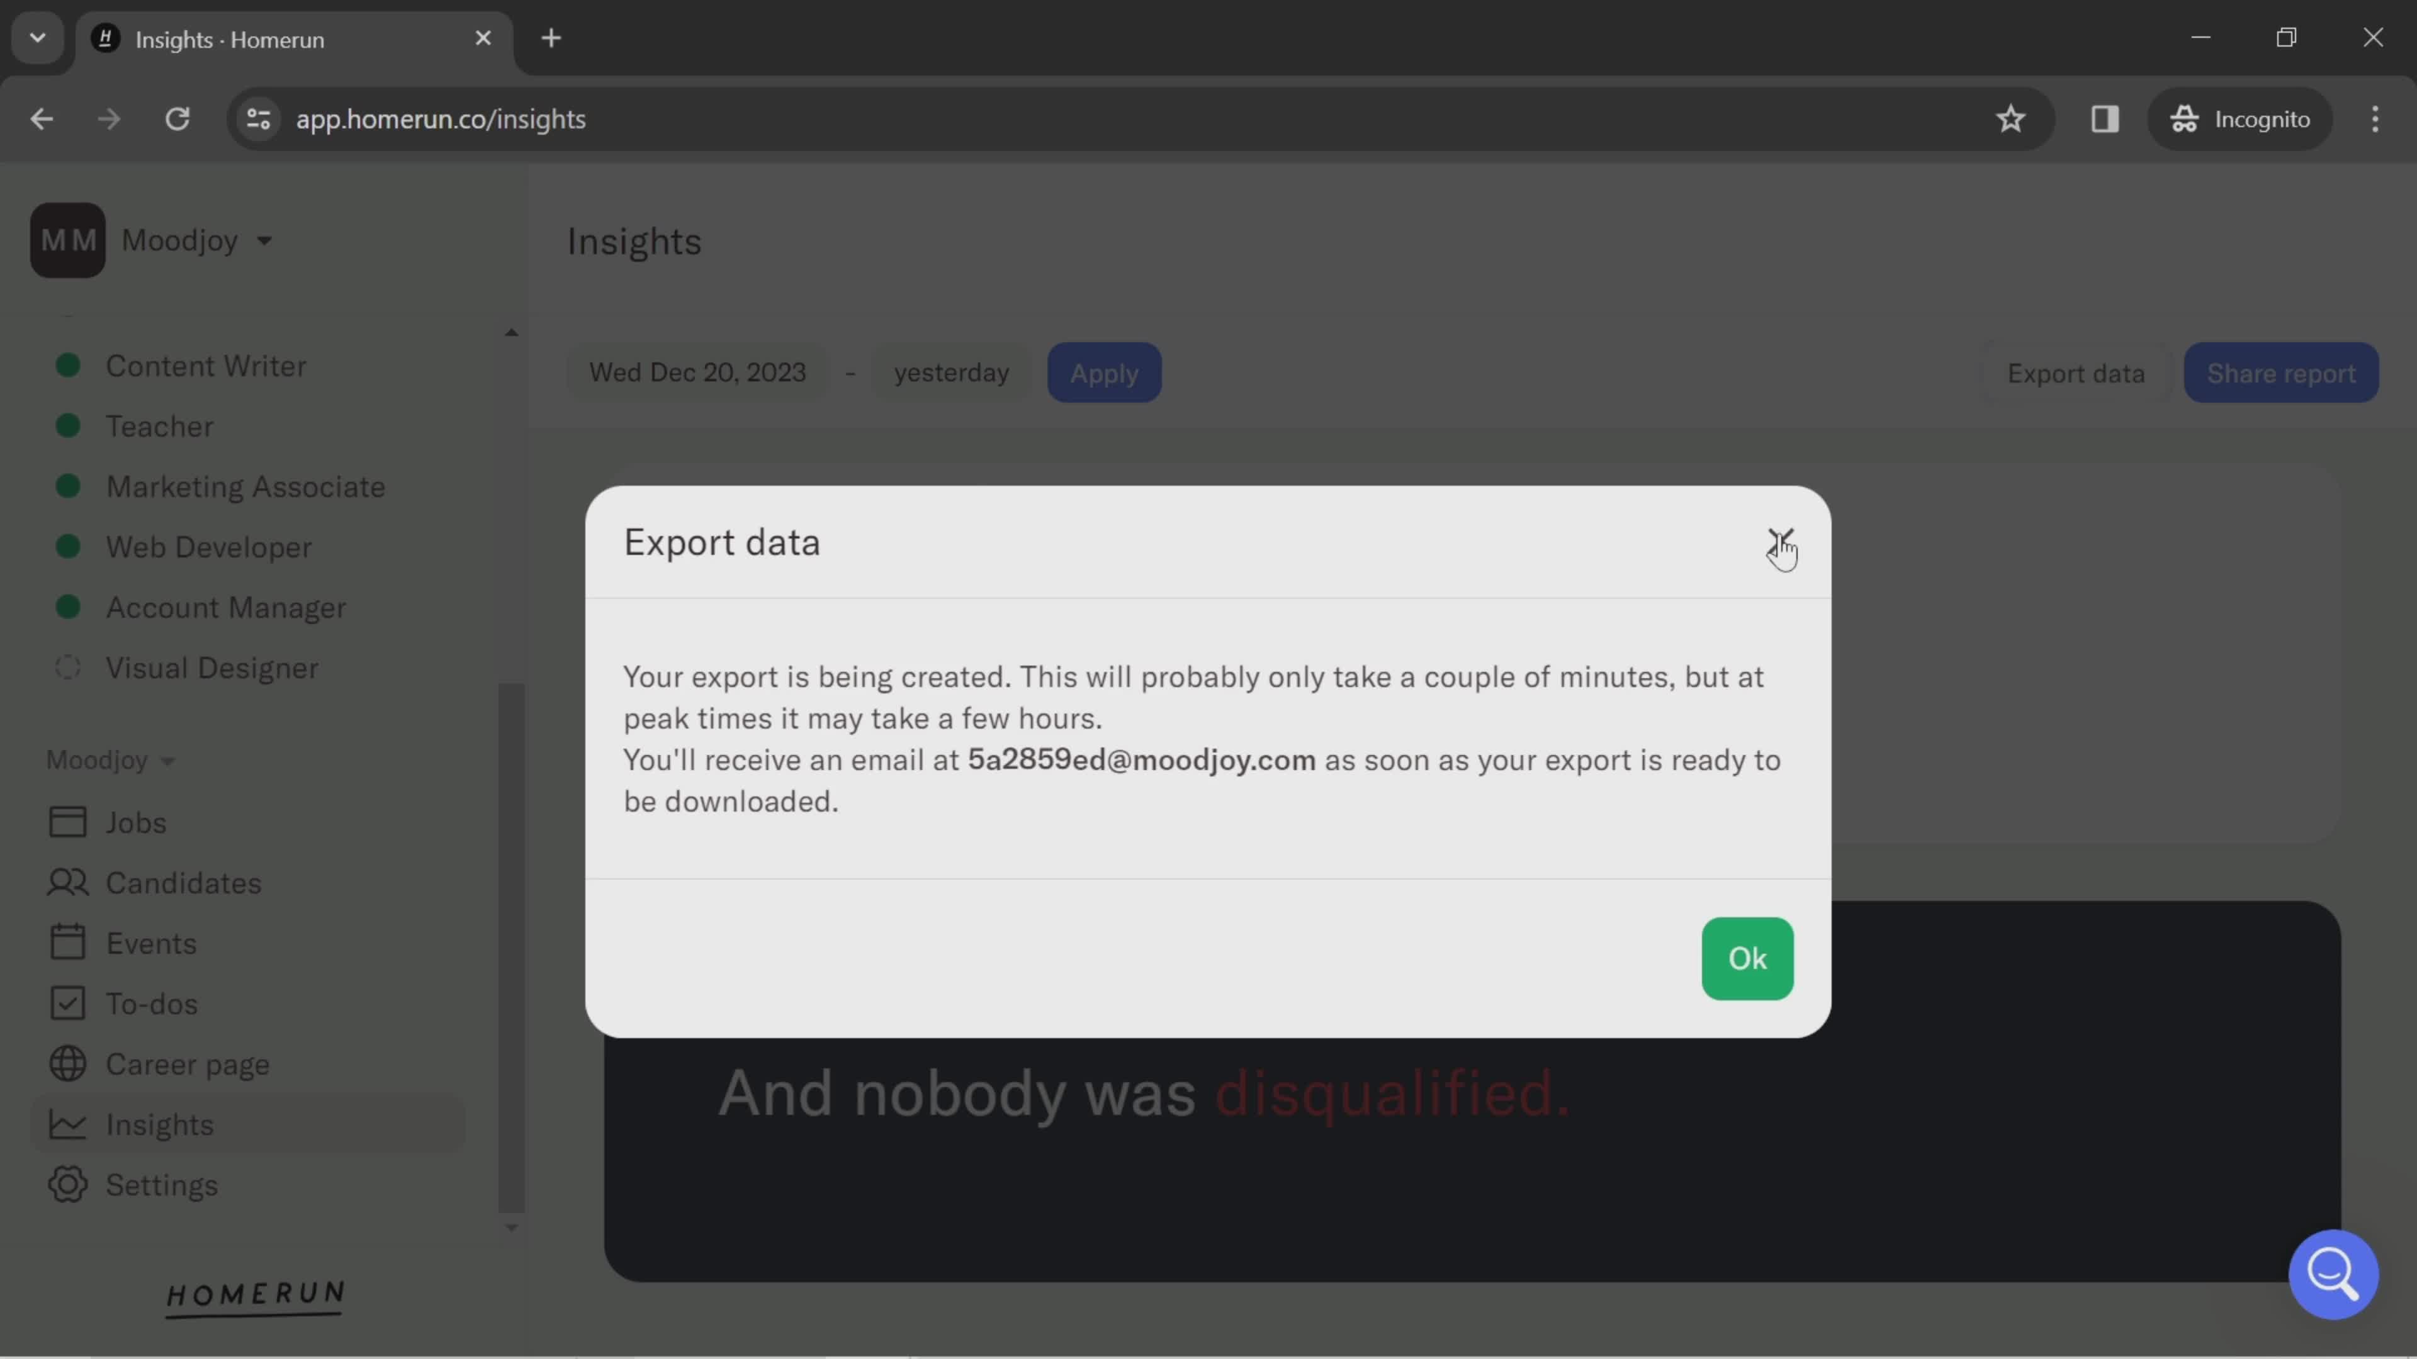Click the Export data link

click(x=2076, y=372)
